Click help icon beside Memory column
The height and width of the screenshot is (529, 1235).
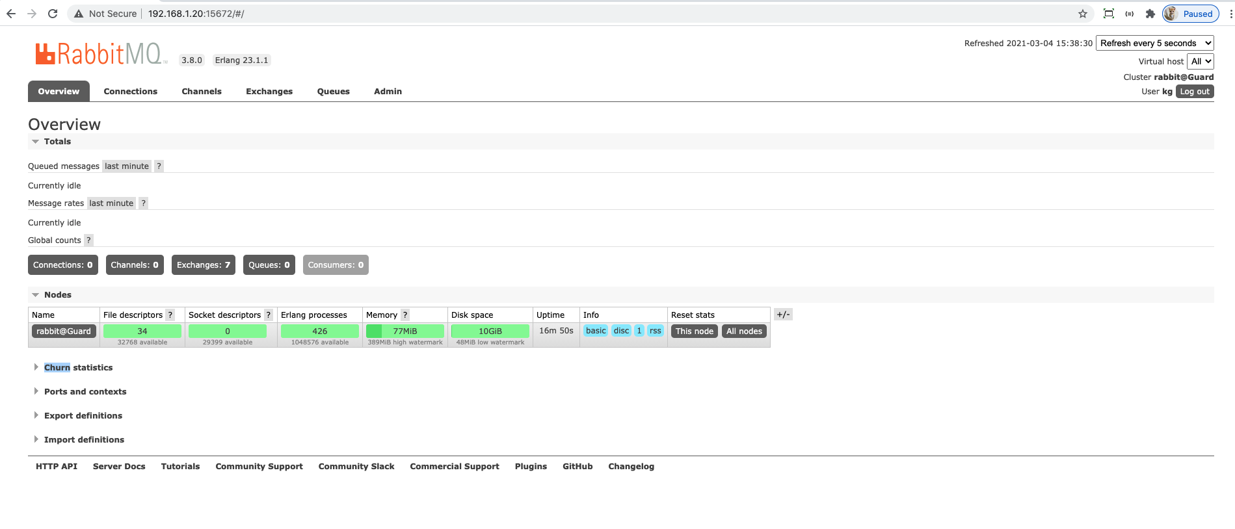click(405, 315)
